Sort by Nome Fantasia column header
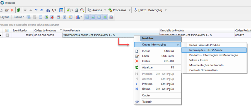 111,30
